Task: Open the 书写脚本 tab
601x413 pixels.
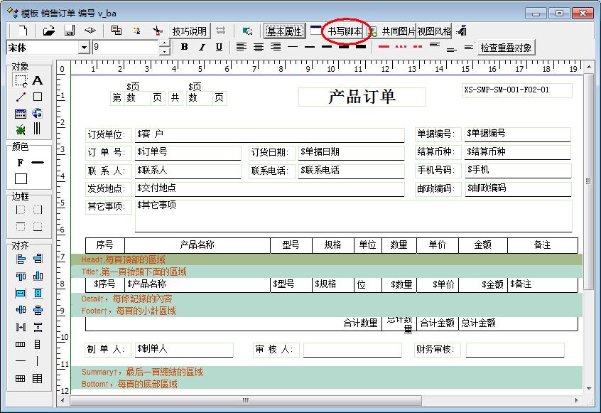Action: 345,31
